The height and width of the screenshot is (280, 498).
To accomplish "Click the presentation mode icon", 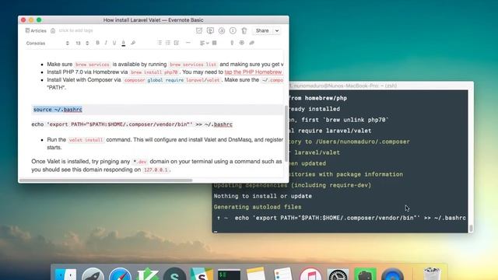I will [210, 30].
